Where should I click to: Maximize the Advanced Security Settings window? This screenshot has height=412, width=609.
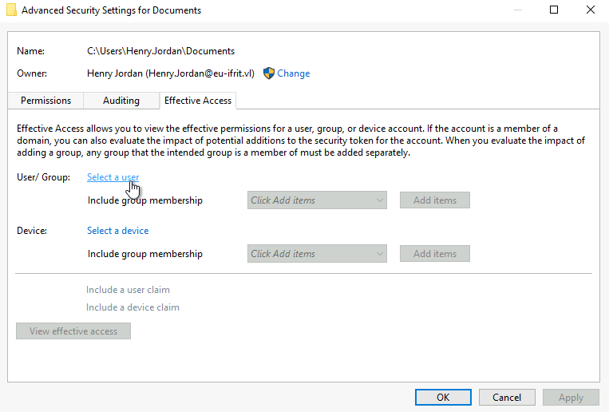pos(554,10)
